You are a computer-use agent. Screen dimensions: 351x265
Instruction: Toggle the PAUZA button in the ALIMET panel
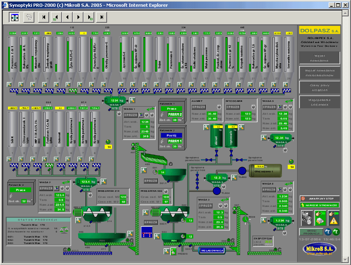coord(198,107)
